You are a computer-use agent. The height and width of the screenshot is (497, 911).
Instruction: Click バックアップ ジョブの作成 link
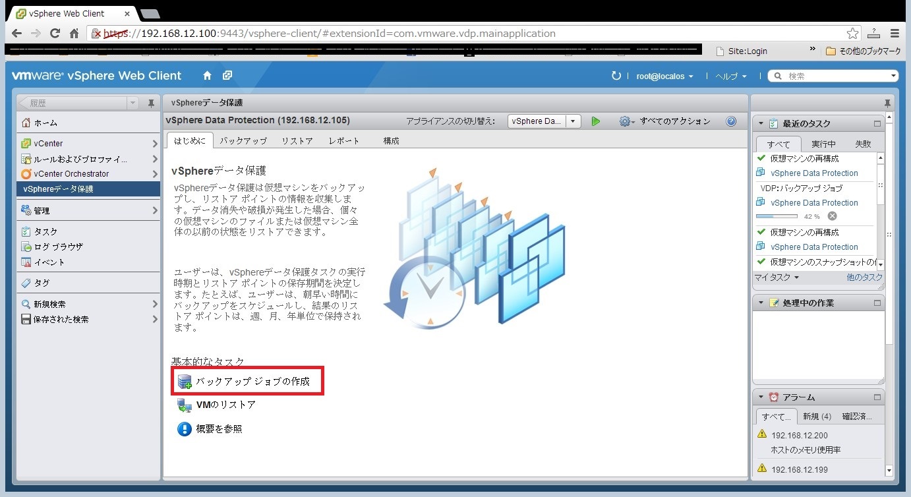pos(253,382)
